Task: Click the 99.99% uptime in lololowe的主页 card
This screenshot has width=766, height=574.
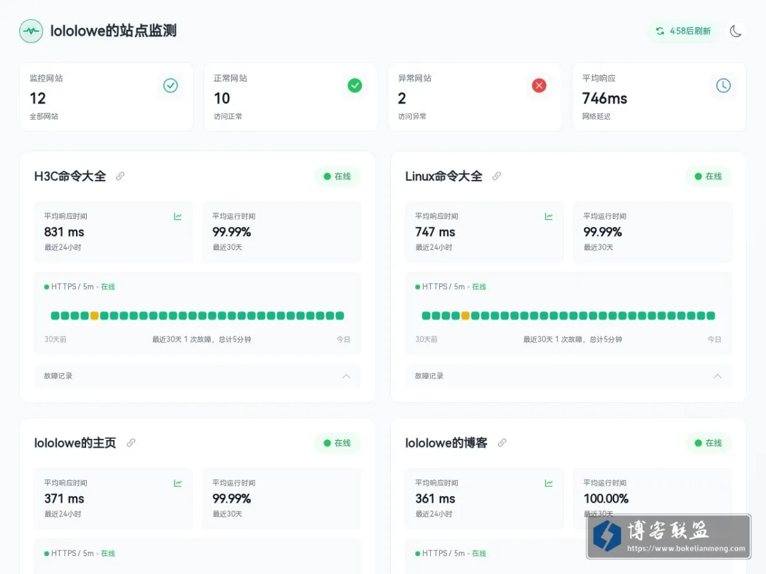Action: (232, 499)
